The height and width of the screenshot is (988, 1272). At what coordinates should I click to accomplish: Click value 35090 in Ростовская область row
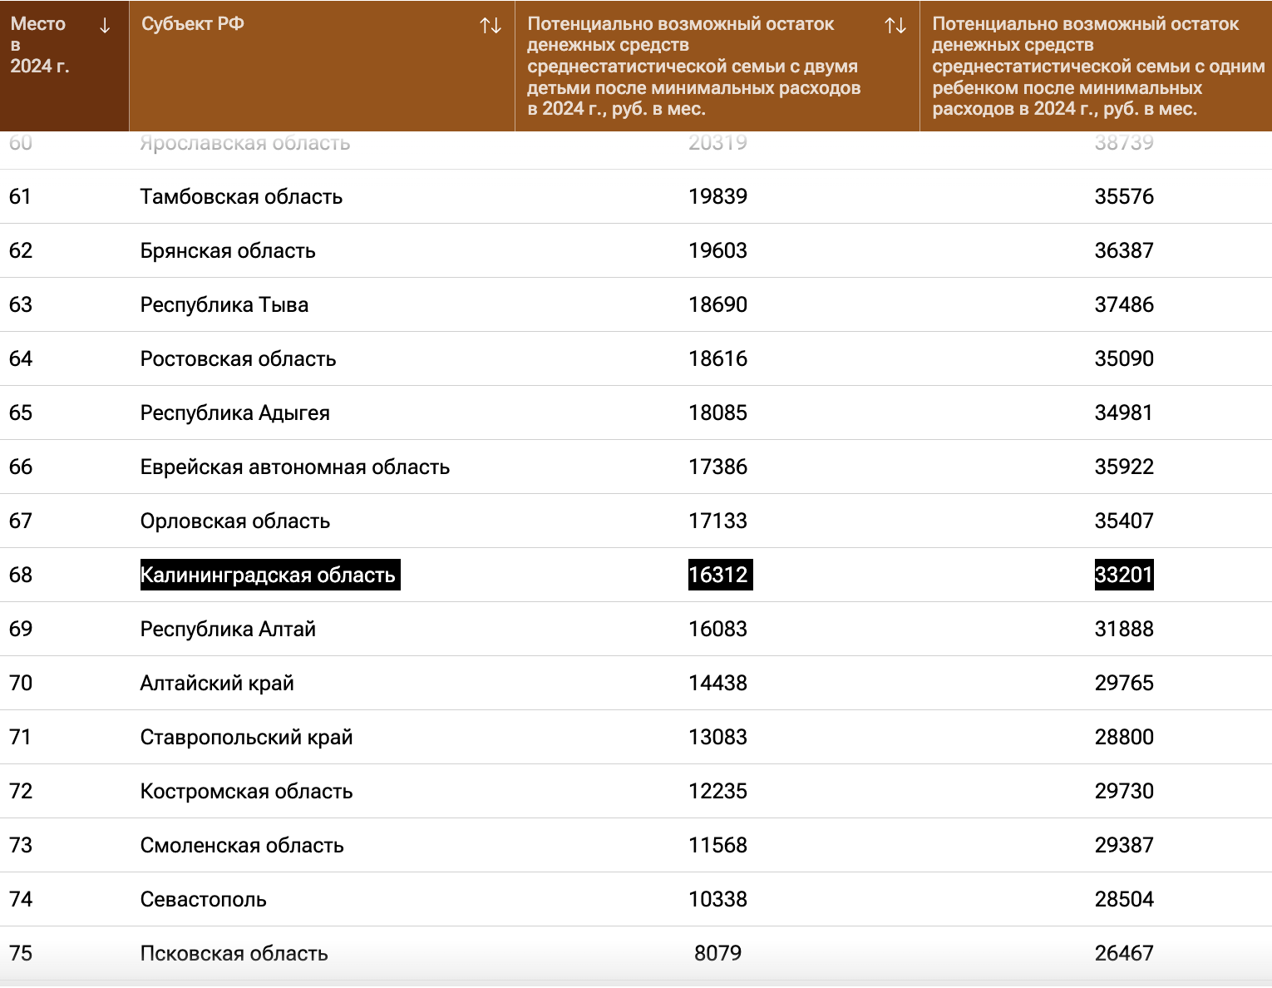click(x=1124, y=358)
